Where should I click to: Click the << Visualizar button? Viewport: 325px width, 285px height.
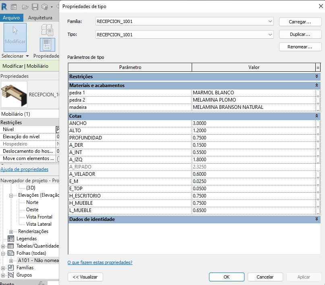point(85,277)
